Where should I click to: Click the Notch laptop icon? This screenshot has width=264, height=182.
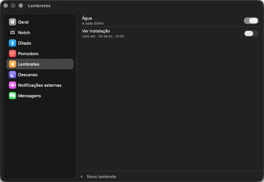[12, 33]
